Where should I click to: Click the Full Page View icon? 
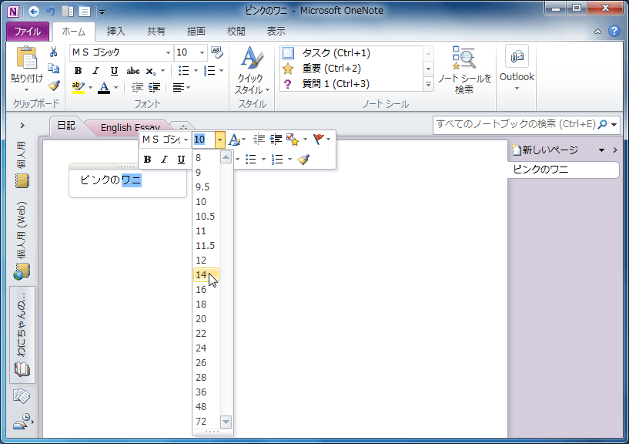pos(85,12)
